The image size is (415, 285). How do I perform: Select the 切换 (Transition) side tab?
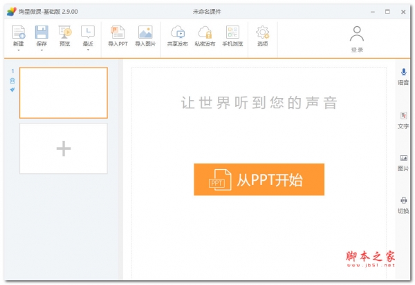click(403, 204)
